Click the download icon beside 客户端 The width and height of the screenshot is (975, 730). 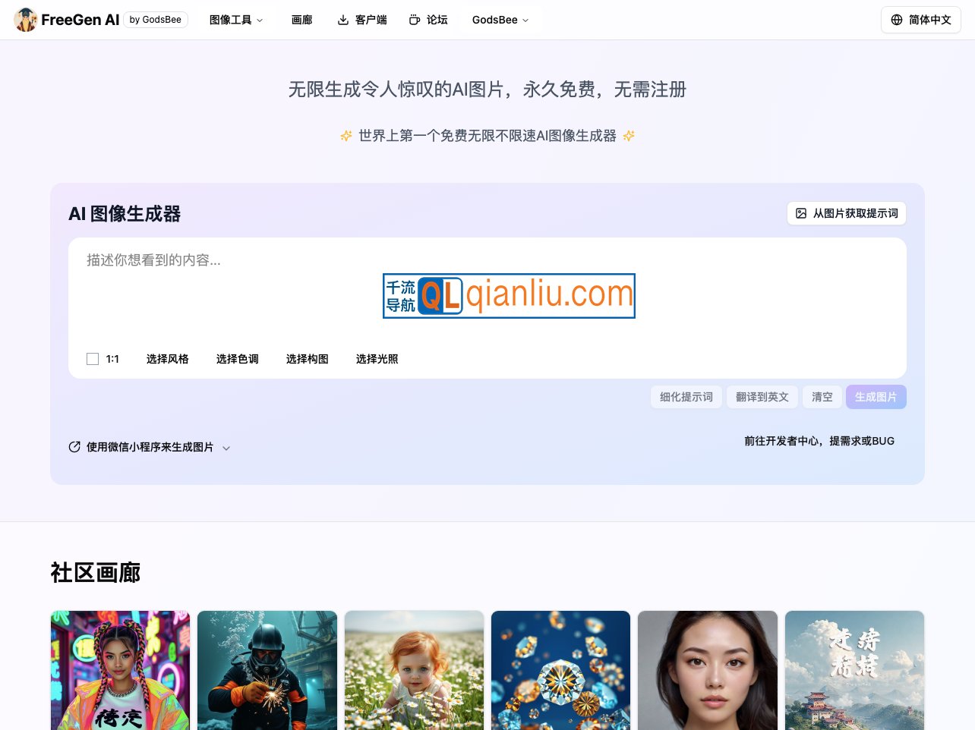tap(343, 20)
